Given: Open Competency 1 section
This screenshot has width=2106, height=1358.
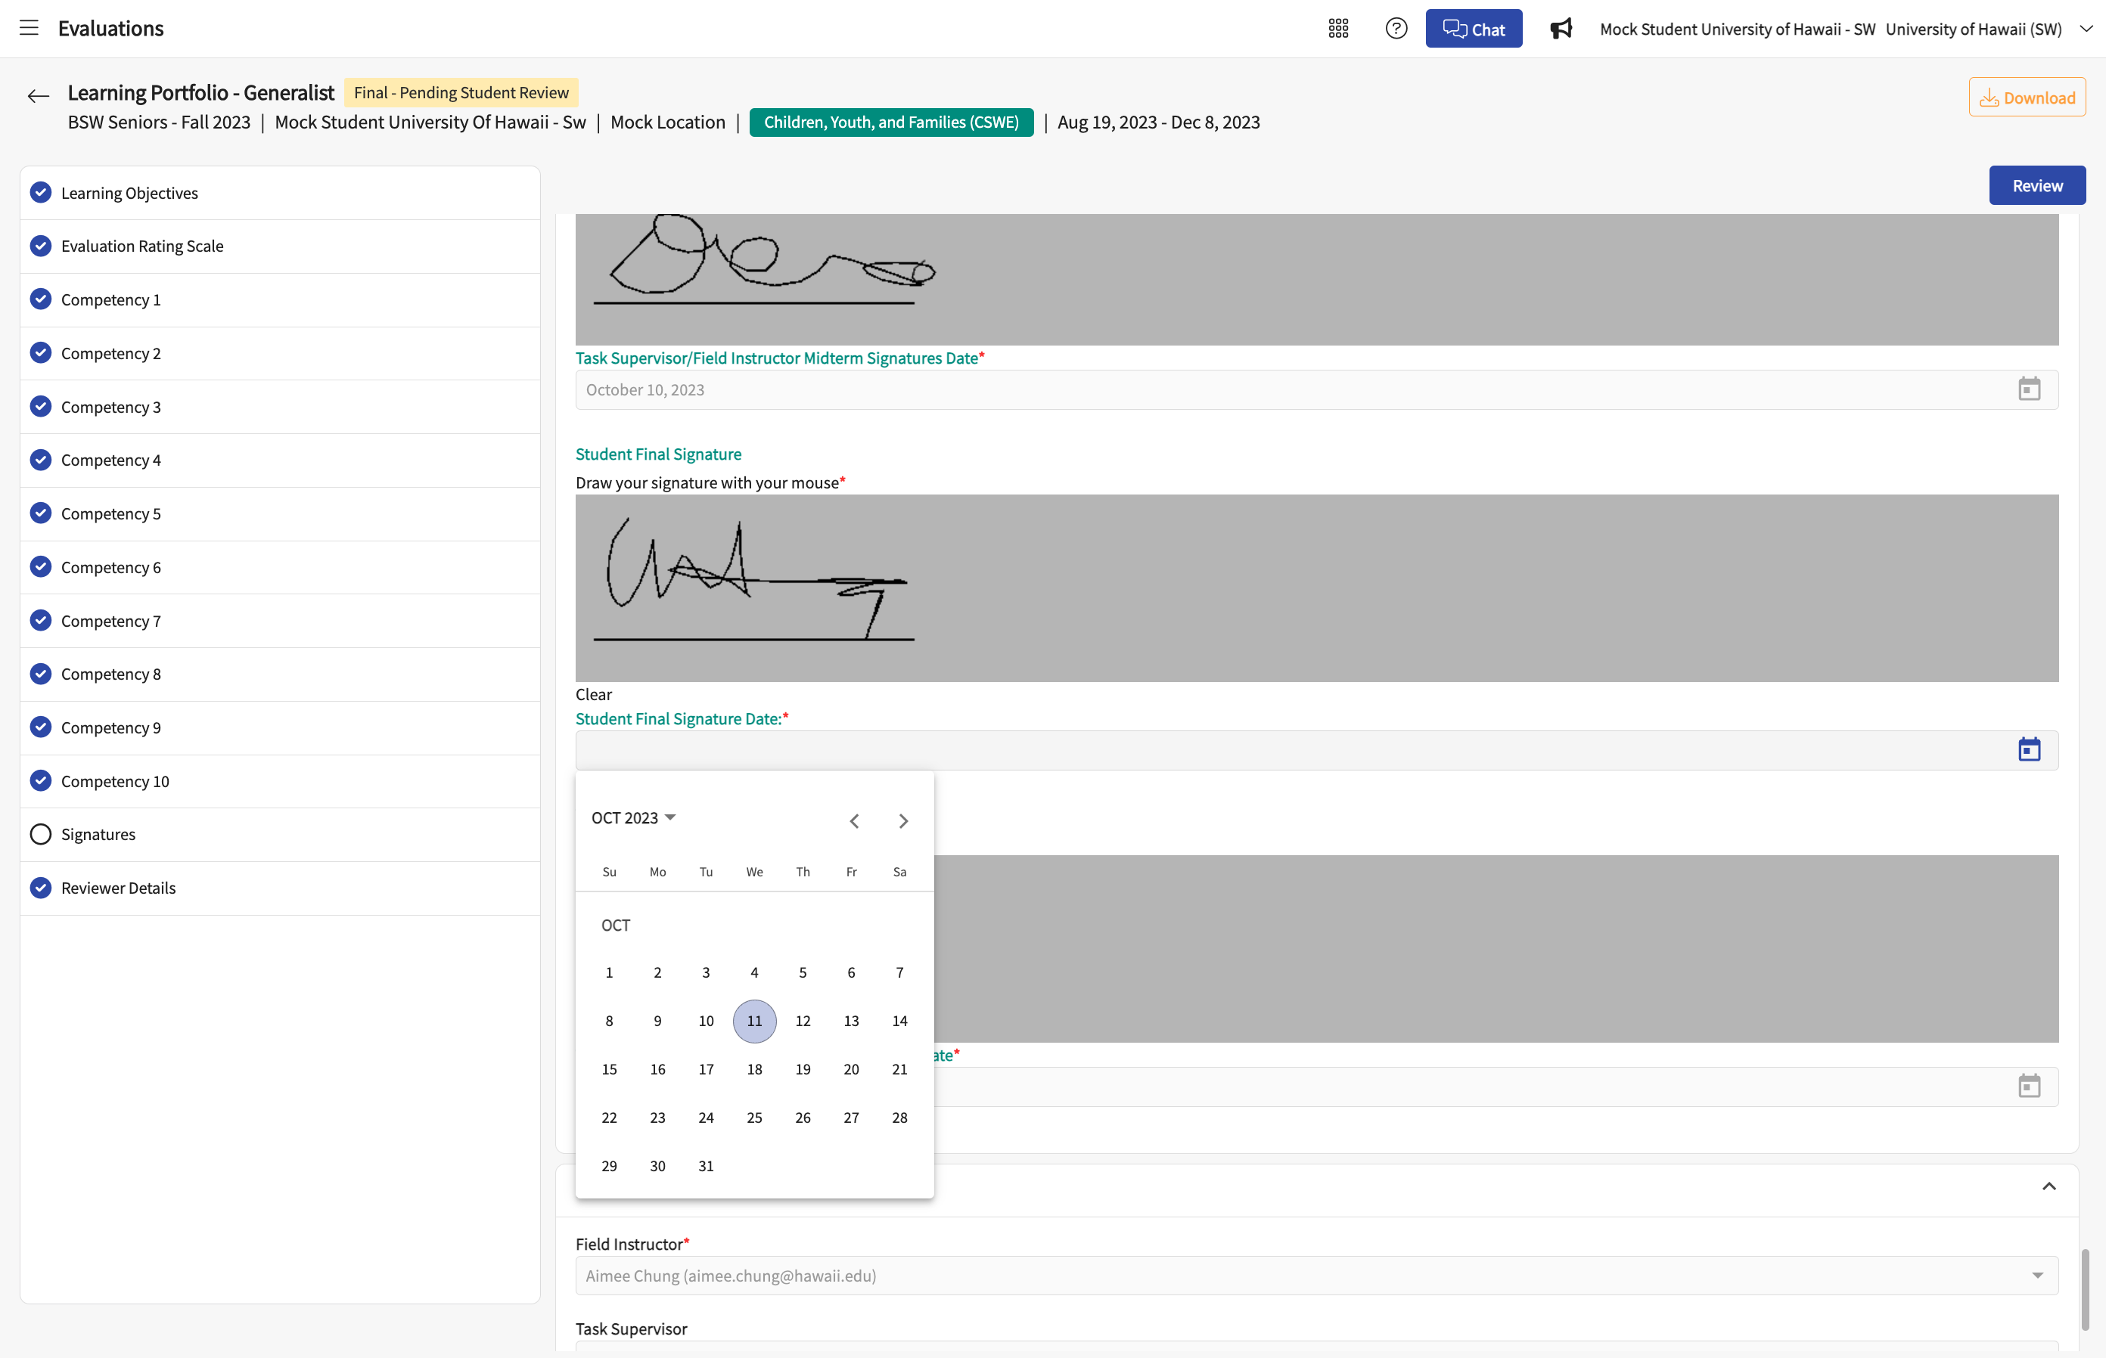Looking at the screenshot, I should pyautogui.click(x=280, y=300).
